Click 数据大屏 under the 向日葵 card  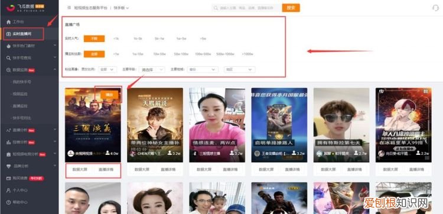(390, 170)
